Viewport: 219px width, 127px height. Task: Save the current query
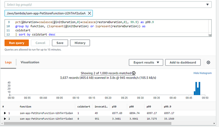[60, 43]
